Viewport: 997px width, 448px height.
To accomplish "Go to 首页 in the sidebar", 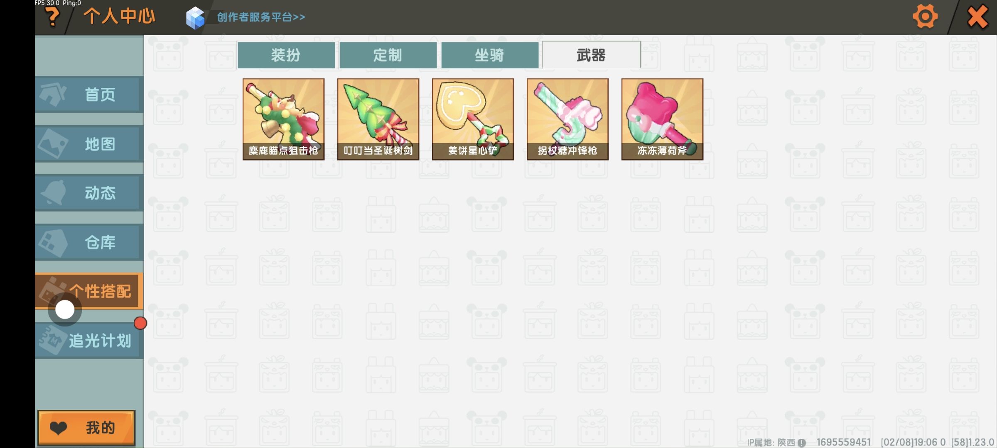I will coord(89,95).
